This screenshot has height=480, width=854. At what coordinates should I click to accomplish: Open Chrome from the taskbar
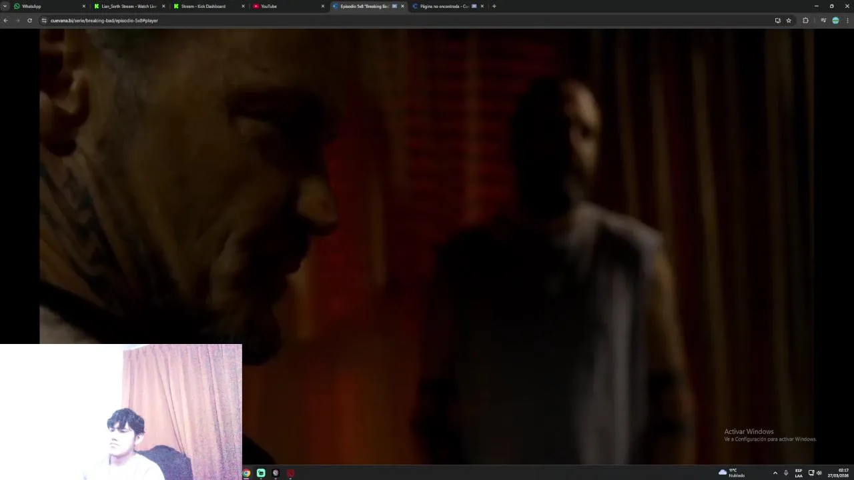246,473
